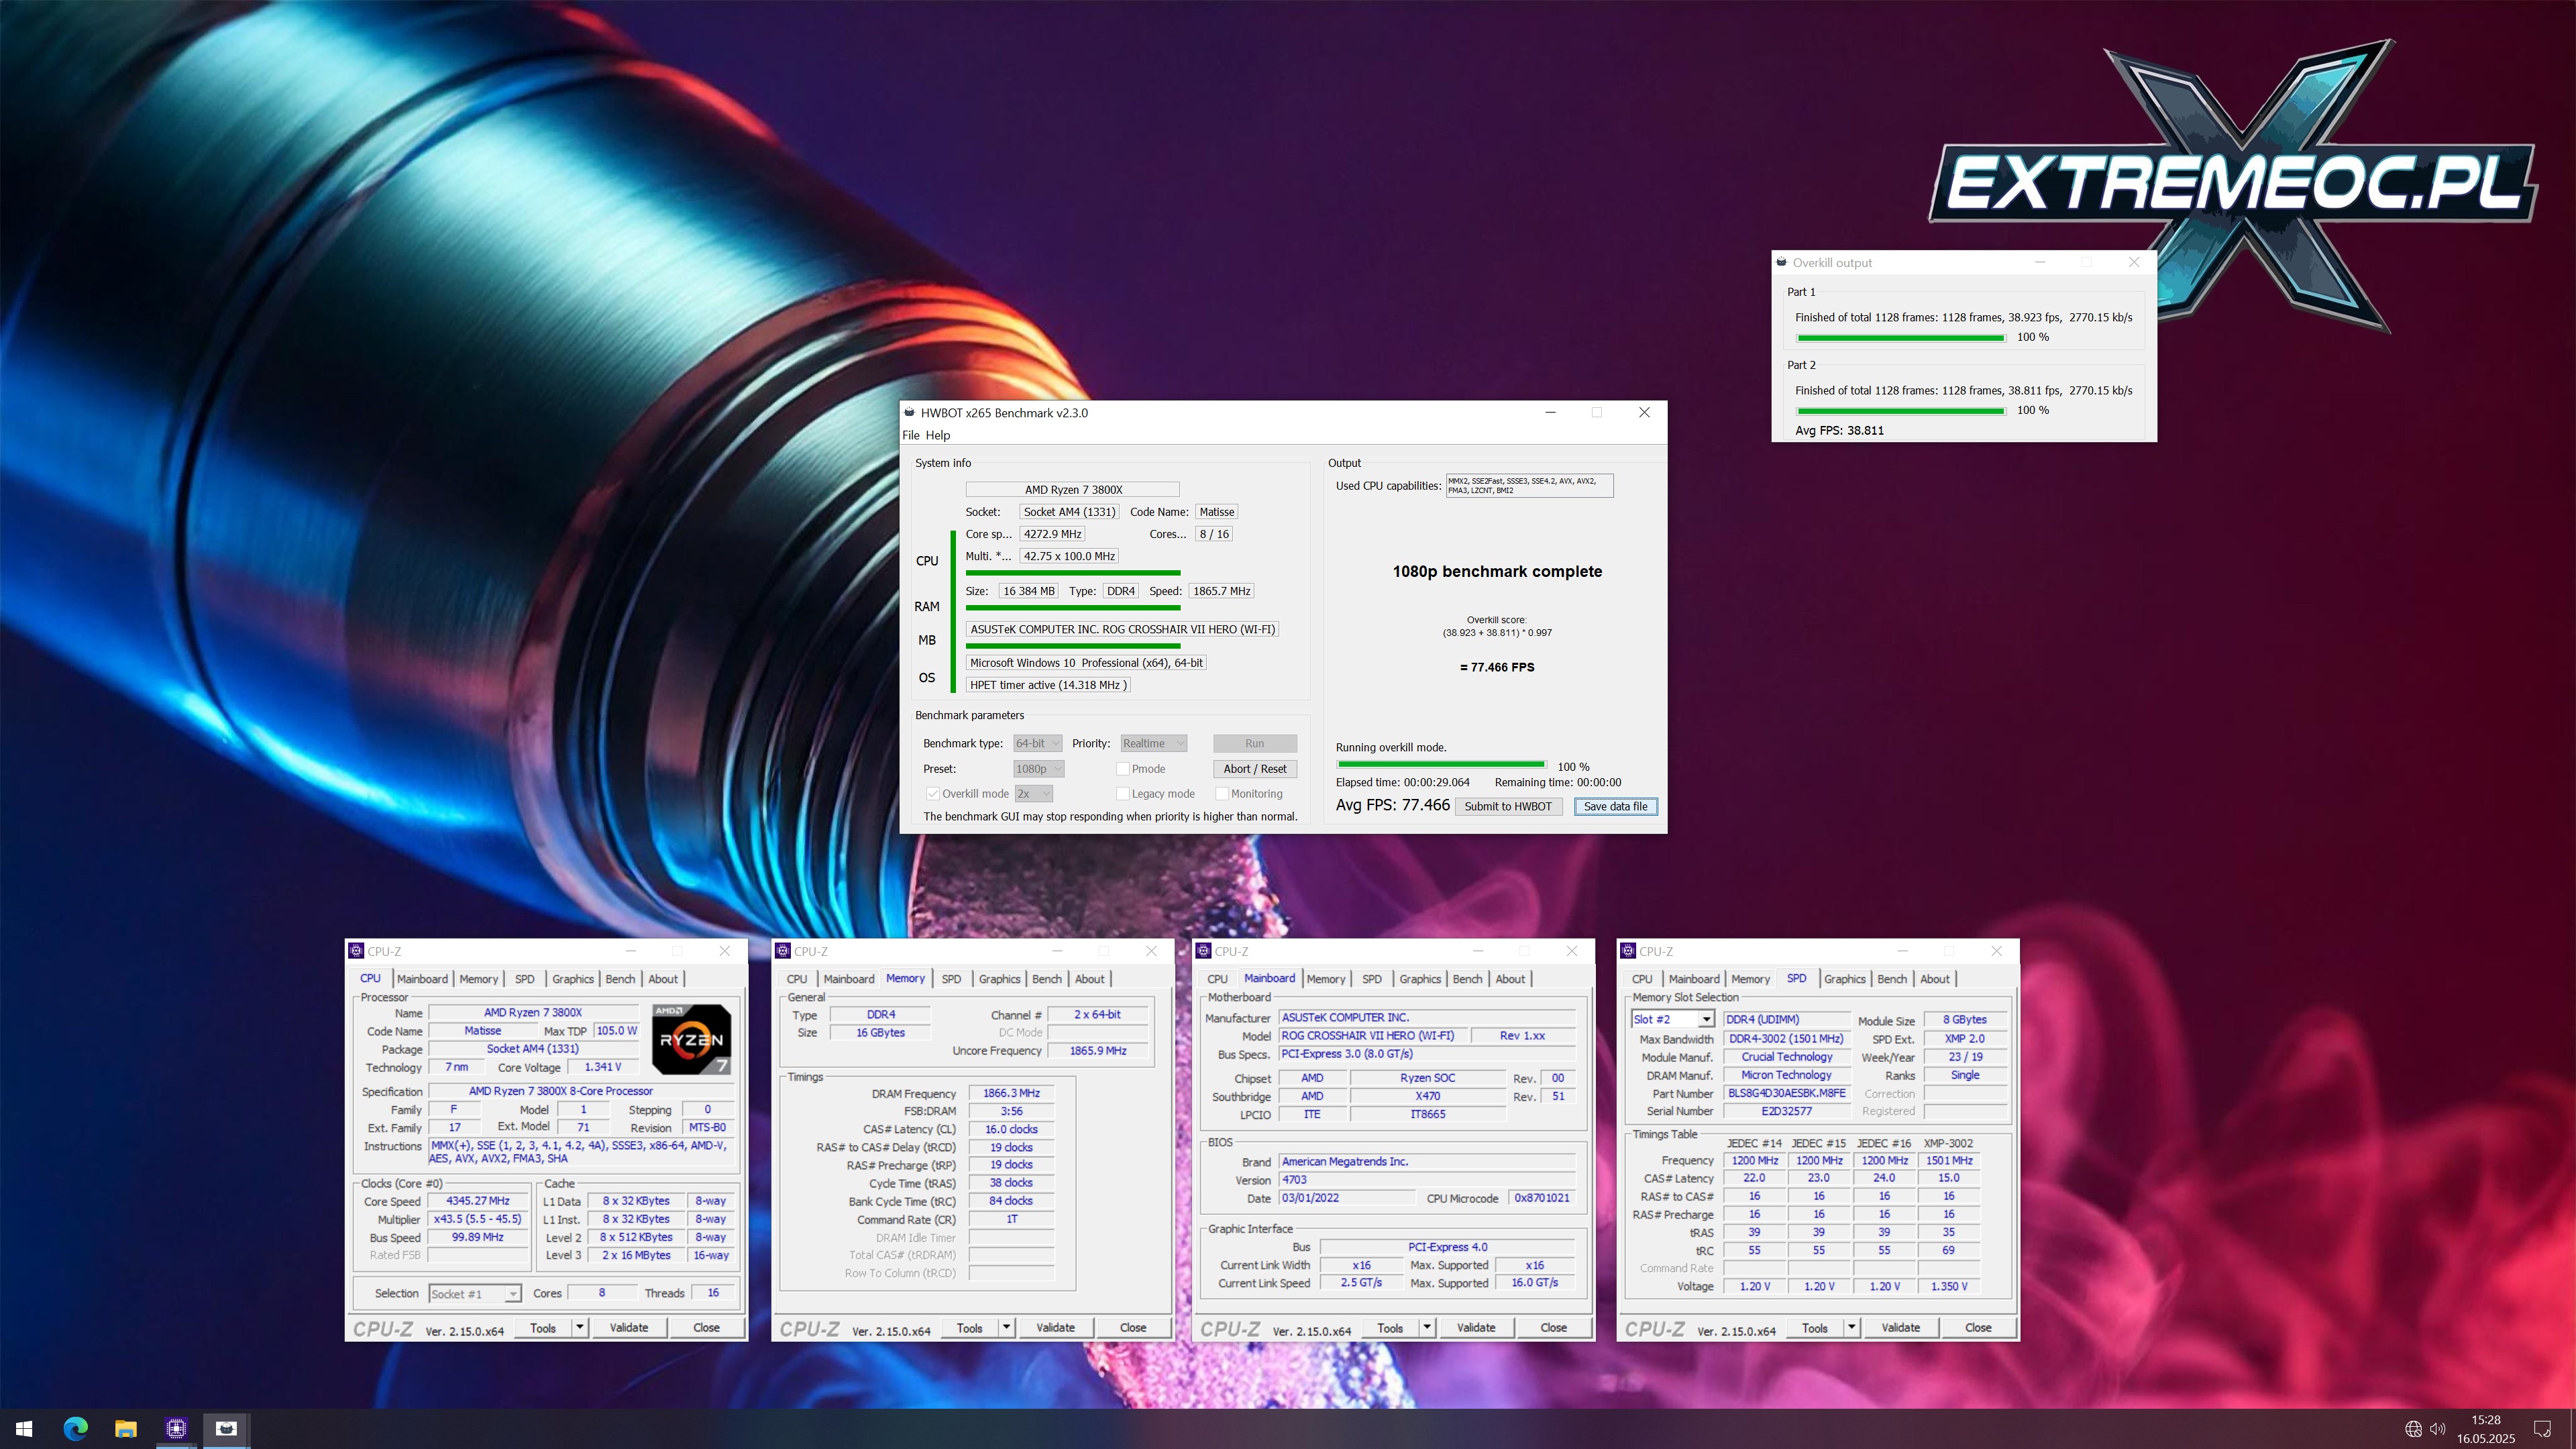Image resolution: width=2576 pixels, height=1449 pixels.
Task: Minimize the CPU-Z window showing Memory tab
Action: (x=1058, y=951)
